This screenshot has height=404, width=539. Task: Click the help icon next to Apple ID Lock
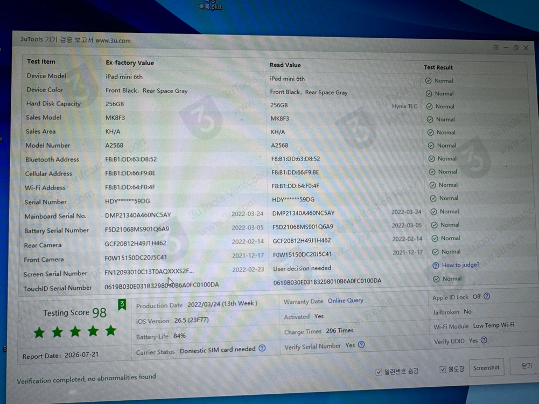pos(487,296)
